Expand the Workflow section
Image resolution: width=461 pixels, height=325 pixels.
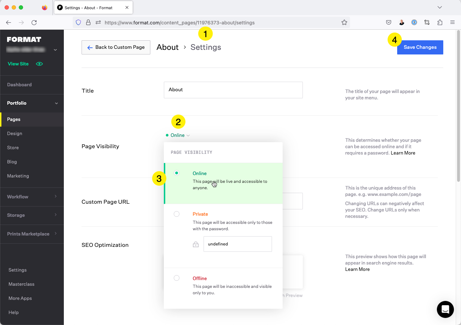tap(32, 197)
